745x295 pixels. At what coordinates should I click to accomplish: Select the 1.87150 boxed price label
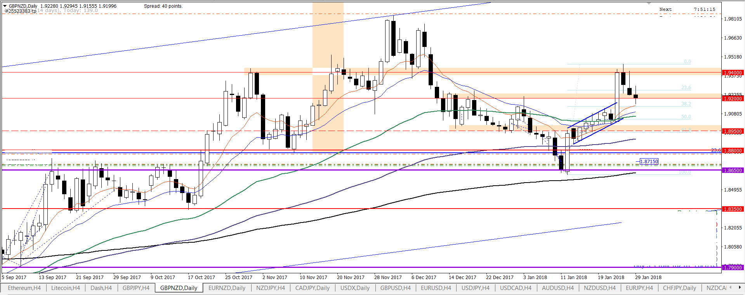pyautogui.click(x=649, y=162)
